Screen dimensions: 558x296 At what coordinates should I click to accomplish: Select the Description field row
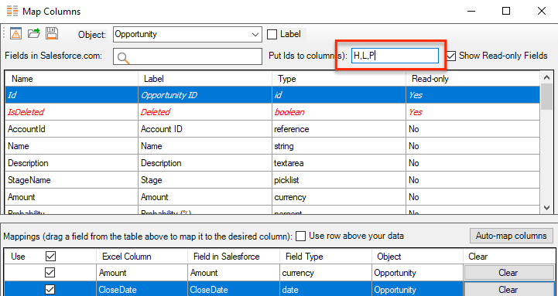coord(272,163)
